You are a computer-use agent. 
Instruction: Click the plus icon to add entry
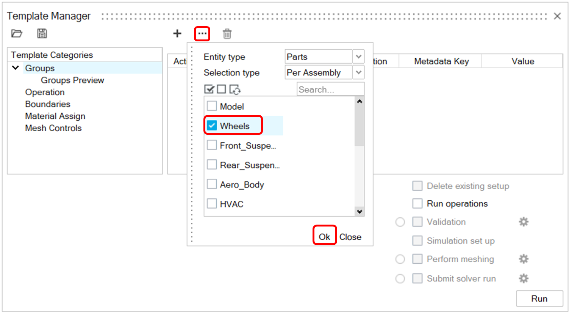tap(177, 34)
